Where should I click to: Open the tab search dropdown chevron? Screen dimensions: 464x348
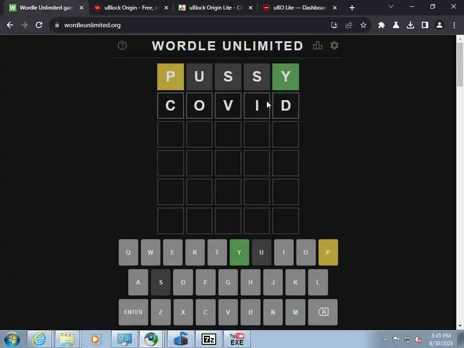click(x=391, y=6)
